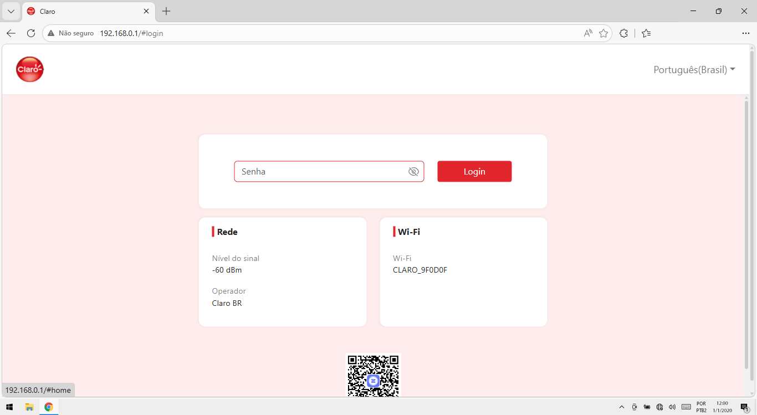This screenshot has width=757, height=415.
Task: Open the read aloud icon
Action: 588,33
